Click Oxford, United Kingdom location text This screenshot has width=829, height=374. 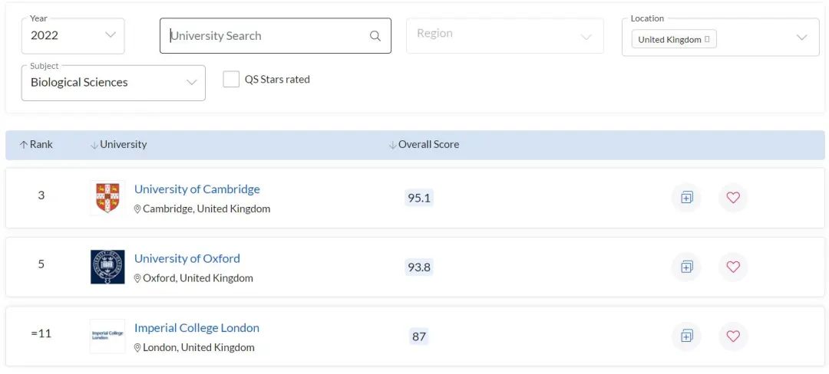point(198,278)
